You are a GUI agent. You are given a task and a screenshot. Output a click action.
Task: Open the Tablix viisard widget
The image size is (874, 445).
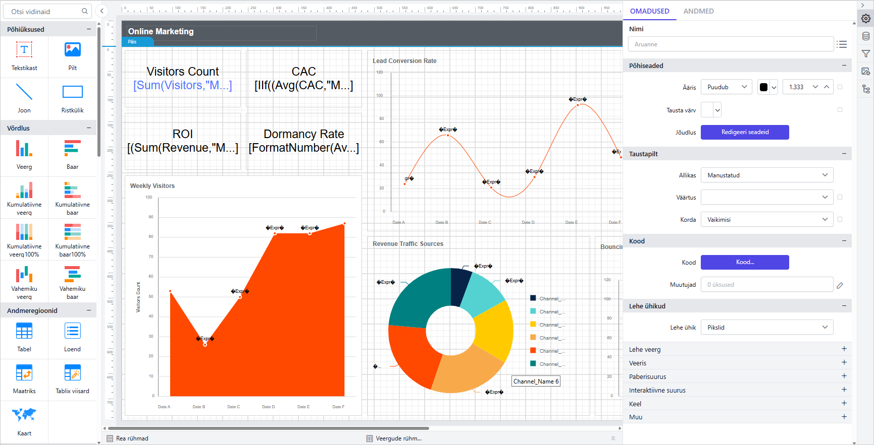point(73,379)
